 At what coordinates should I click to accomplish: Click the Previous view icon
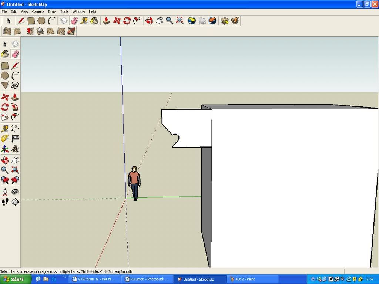[x=5, y=180]
